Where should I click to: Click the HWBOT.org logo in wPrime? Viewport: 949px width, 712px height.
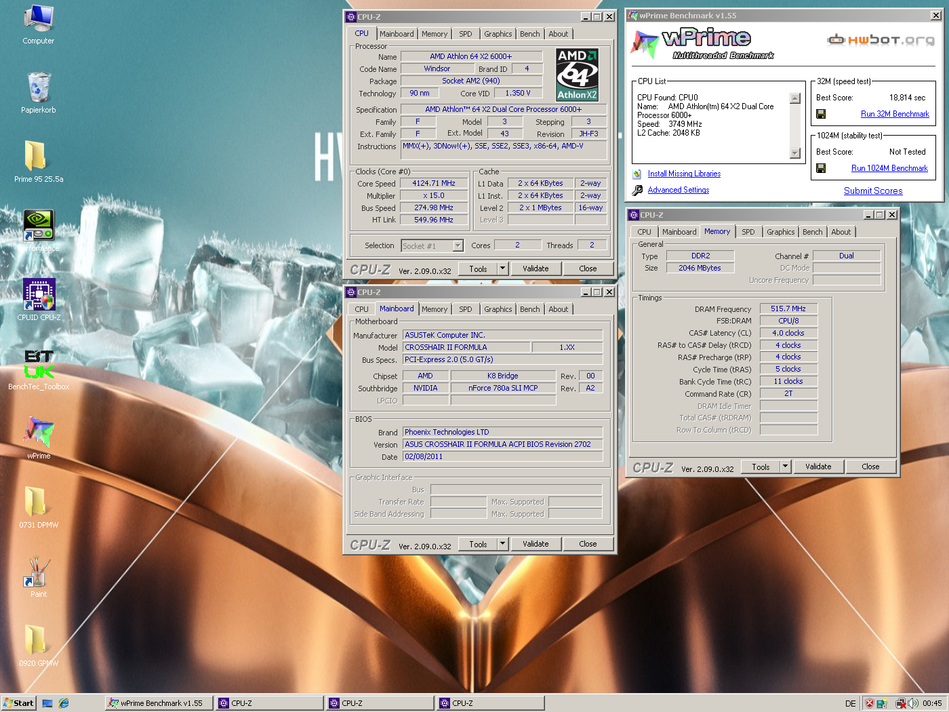(881, 39)
